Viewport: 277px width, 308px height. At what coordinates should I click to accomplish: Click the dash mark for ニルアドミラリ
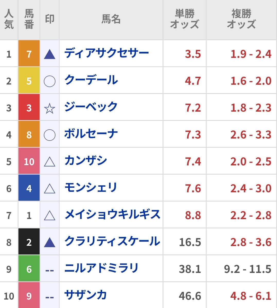(x=50, y=270)
